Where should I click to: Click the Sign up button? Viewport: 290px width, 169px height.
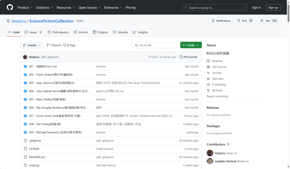[x=273, y=7]
